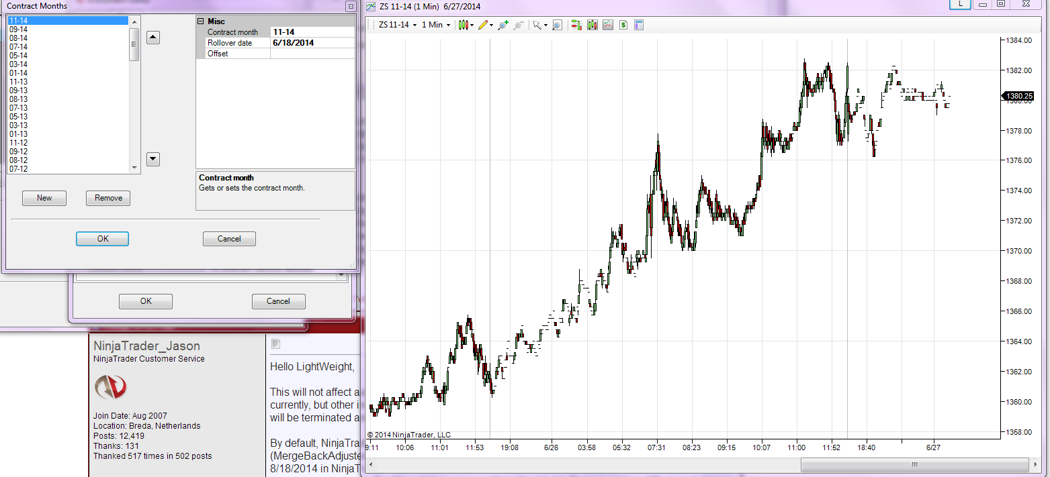This screenshot has height=477, width=1050.
Task: Cancel the Contract Months dialog
Action: [229, 239]
